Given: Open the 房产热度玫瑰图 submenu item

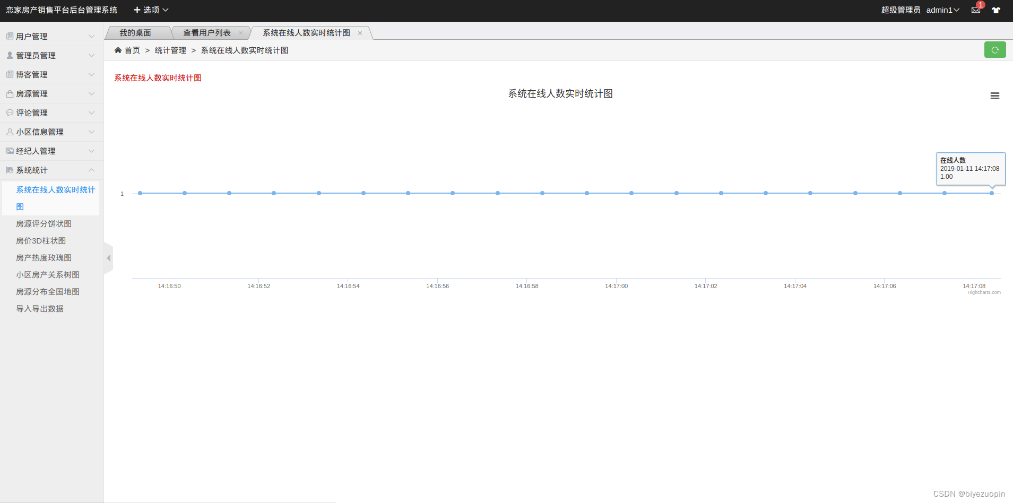Looking at the screenshot, I should (x=44, y=258).
